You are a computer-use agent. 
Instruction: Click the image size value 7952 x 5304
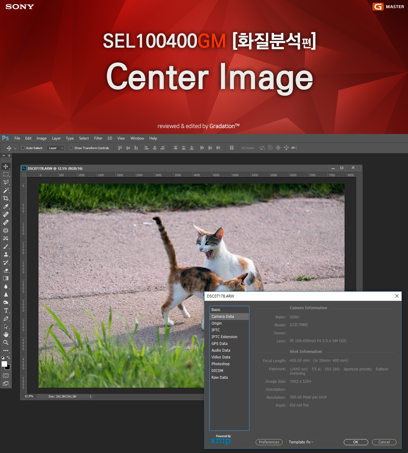301,382
